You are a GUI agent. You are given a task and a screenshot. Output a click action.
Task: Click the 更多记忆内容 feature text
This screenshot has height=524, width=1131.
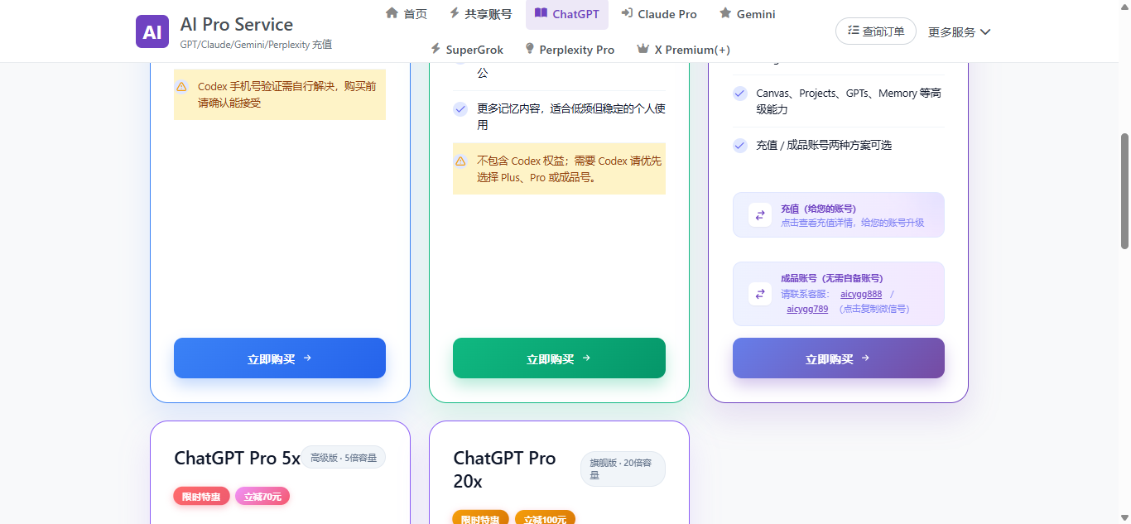click(x=571, y=117)
